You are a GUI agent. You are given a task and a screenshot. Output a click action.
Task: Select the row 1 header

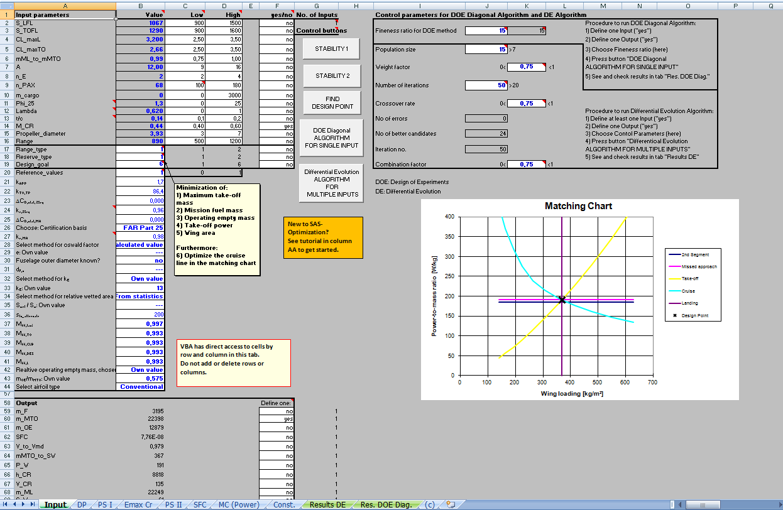6,14
